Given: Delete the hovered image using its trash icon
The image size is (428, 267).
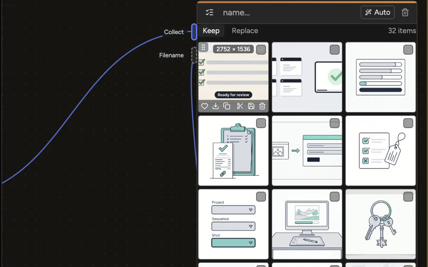Looking at the screenshot, I should tap(262, 106).
